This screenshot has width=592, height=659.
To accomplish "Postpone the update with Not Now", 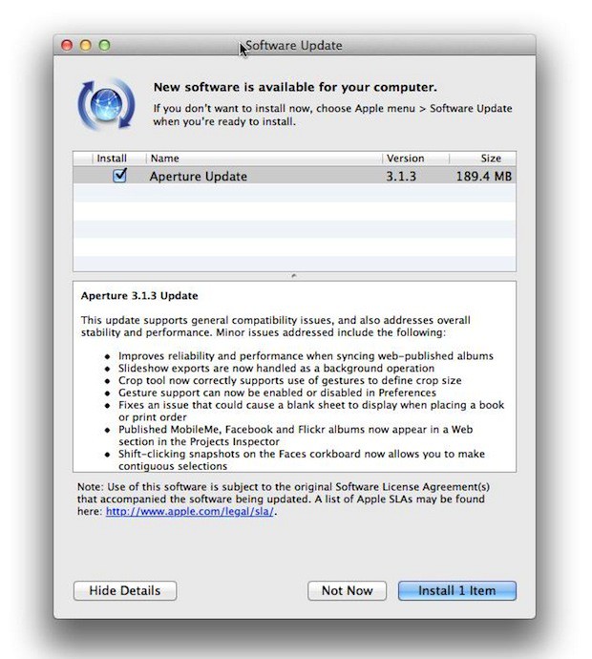I will (347, 590).
